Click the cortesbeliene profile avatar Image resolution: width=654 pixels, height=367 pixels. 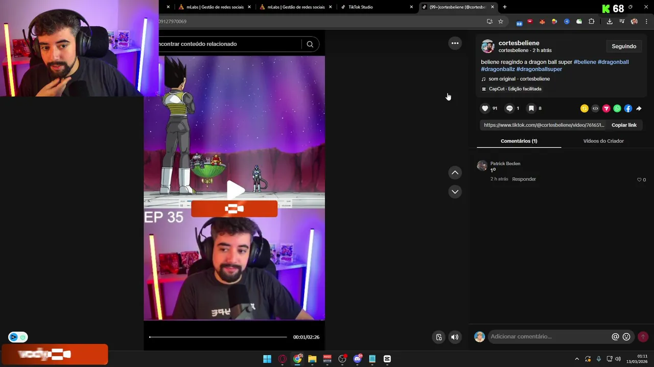click(x=487, y=46)
